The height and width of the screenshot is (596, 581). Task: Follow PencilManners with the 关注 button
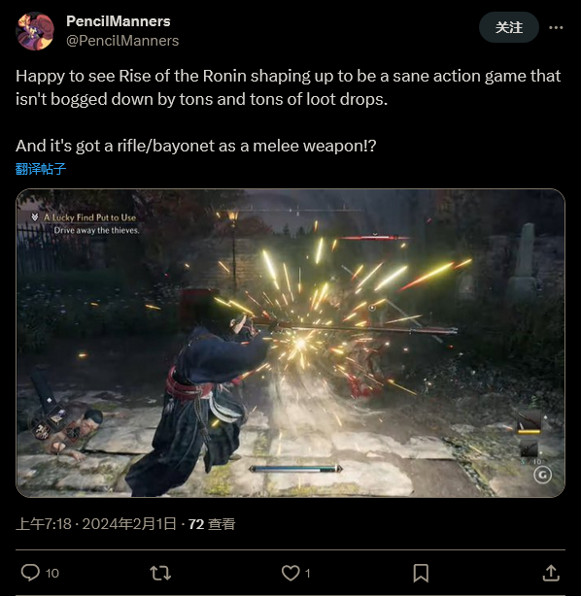509,27
